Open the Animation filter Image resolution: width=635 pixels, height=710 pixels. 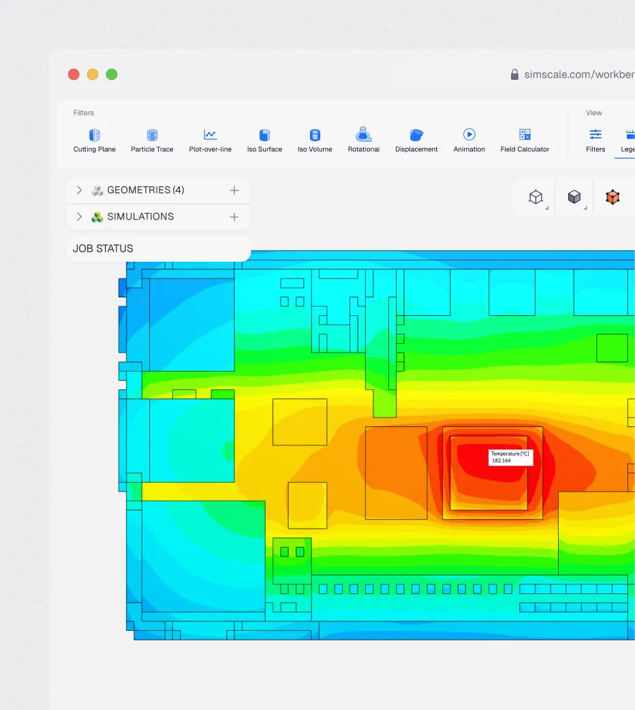[x=469, y=140]
